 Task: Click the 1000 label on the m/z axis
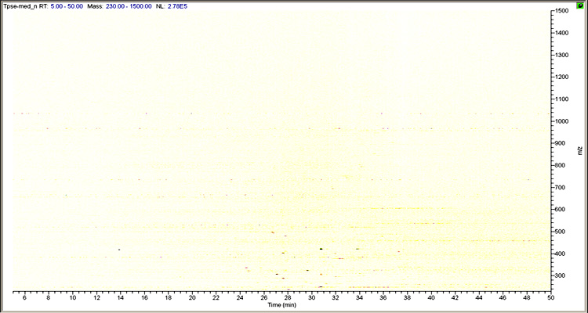pyautogui.click(x=561, y=121)
